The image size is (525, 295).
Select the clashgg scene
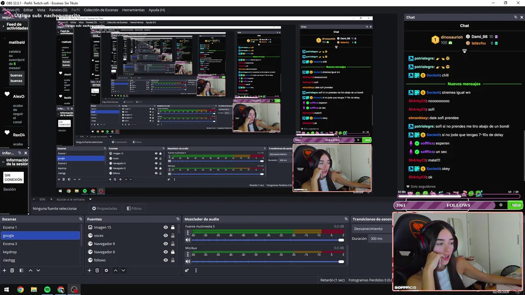tap(40, 260)
